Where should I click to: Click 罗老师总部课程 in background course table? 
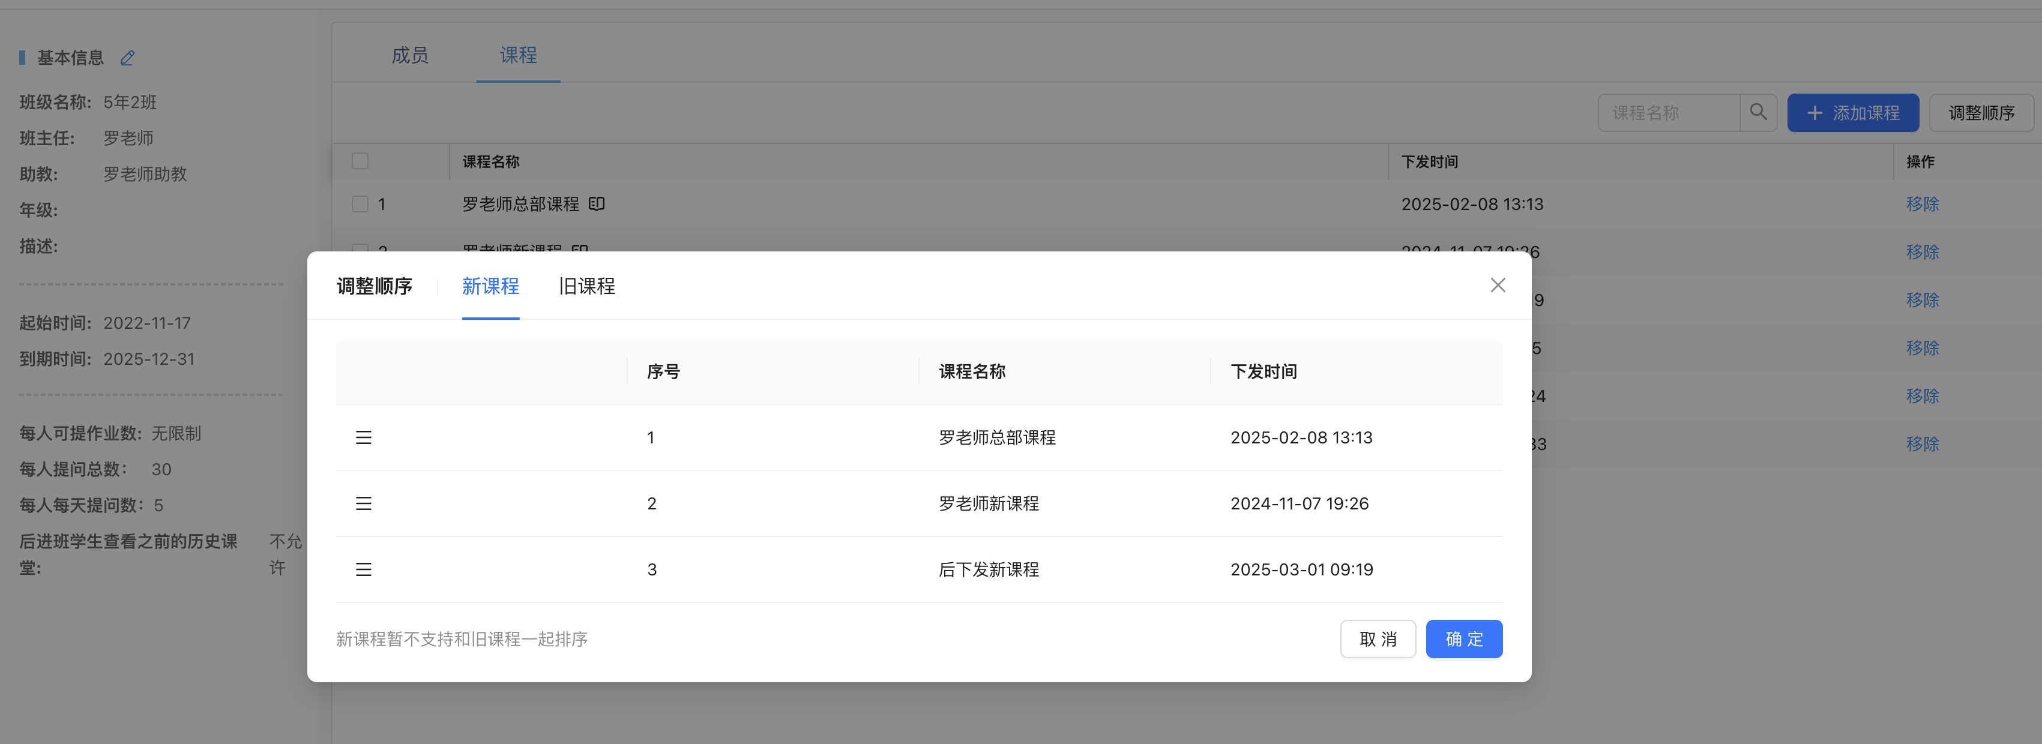pos(521,203)
